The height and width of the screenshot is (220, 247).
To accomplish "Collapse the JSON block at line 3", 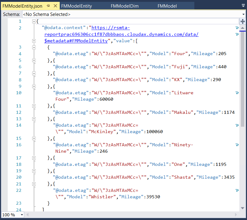I will click(x=34, y=47).
